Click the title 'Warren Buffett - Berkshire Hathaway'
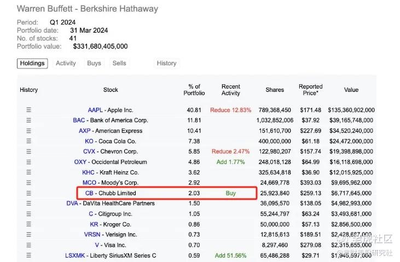This screenshot has height=262, width=400. pos(88,9)
